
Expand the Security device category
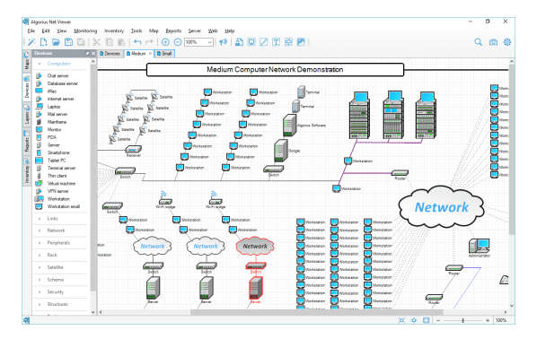tap(55, 291)
